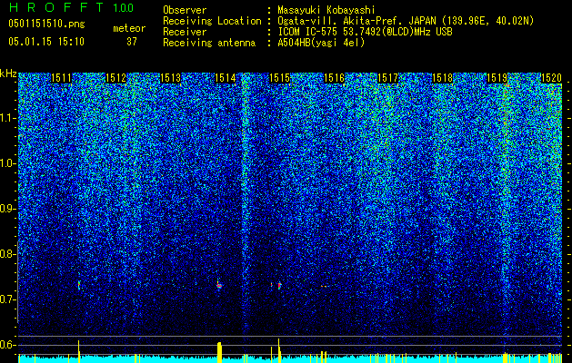This screenshot has width=572, height=363.
Task: Click the date text 05.01.15 15:10
Action: click(46, 41)
